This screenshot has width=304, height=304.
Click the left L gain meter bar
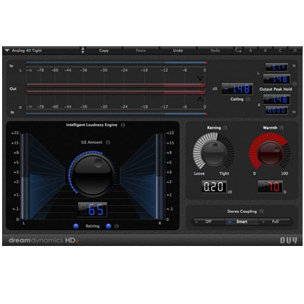pos(25,177)
